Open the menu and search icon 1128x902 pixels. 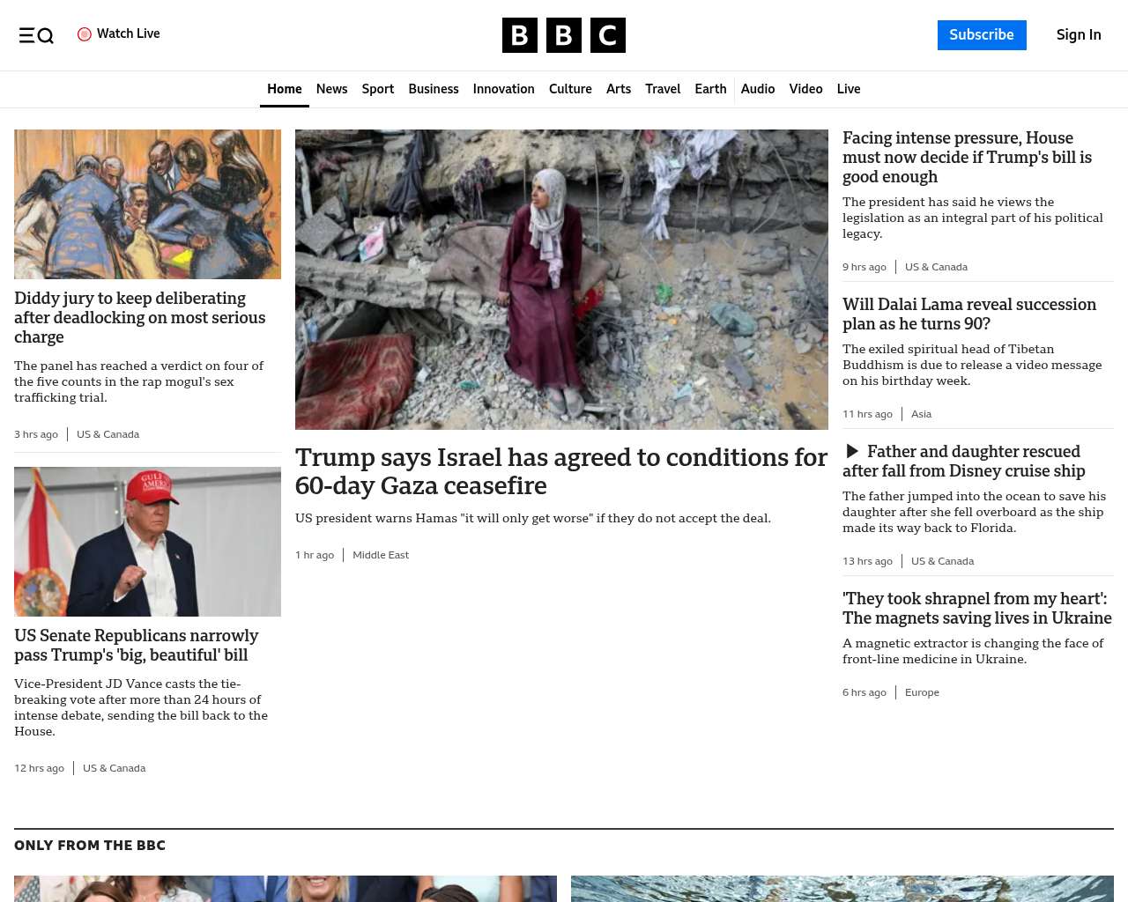pos(36,35)
